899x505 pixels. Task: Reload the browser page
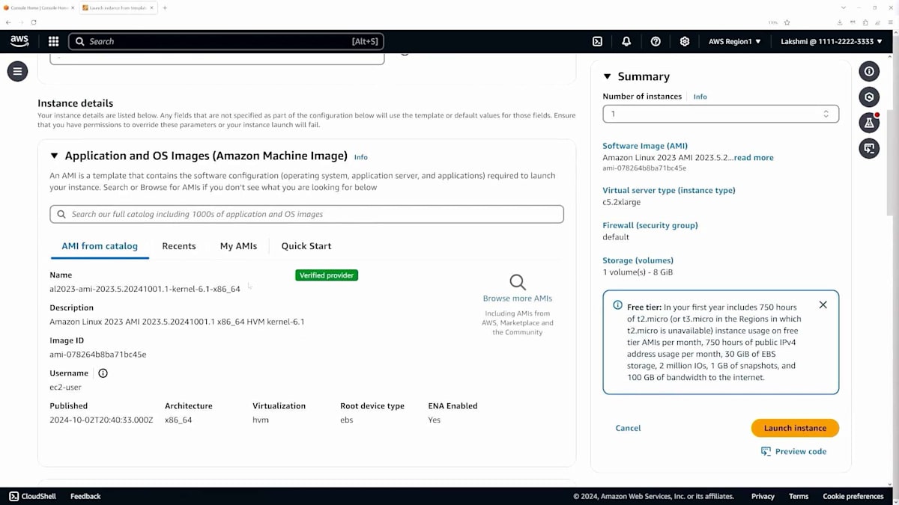tap(34, 22)
